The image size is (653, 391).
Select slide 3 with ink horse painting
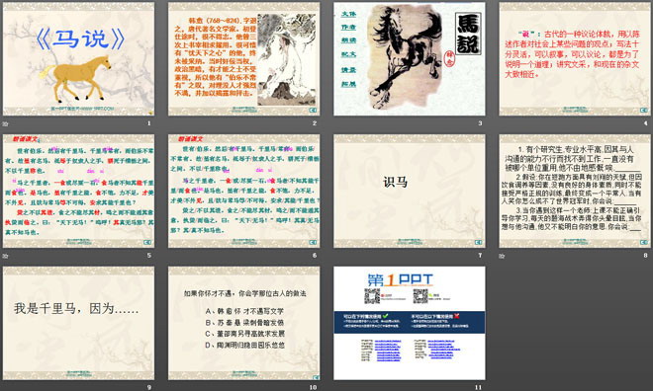(410, 59)
